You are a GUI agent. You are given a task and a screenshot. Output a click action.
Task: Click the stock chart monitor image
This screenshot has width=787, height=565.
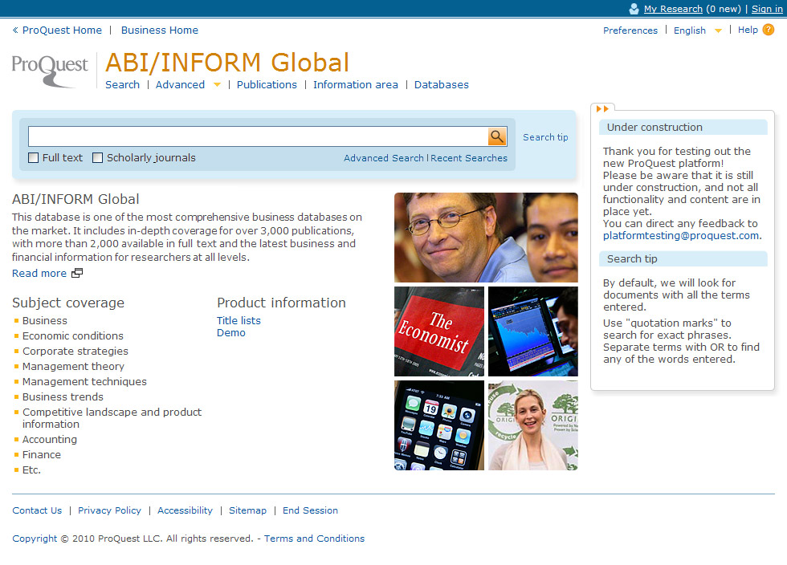533,331
